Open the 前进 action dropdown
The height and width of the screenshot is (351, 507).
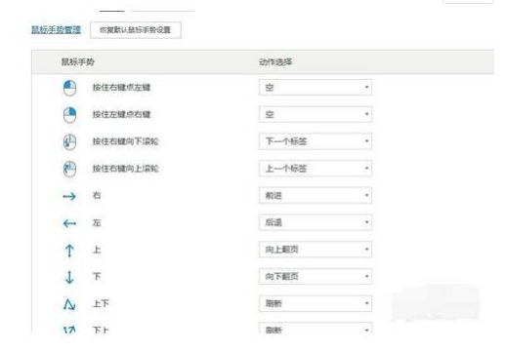click(x=316, y=195)
